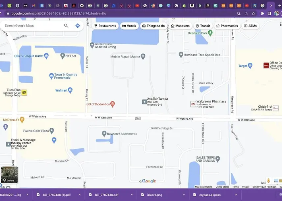Image resolution: width=282 pixels, height=201 pixels.
Task: Select the purple dollar ATM pin
Action: [6, 127]
